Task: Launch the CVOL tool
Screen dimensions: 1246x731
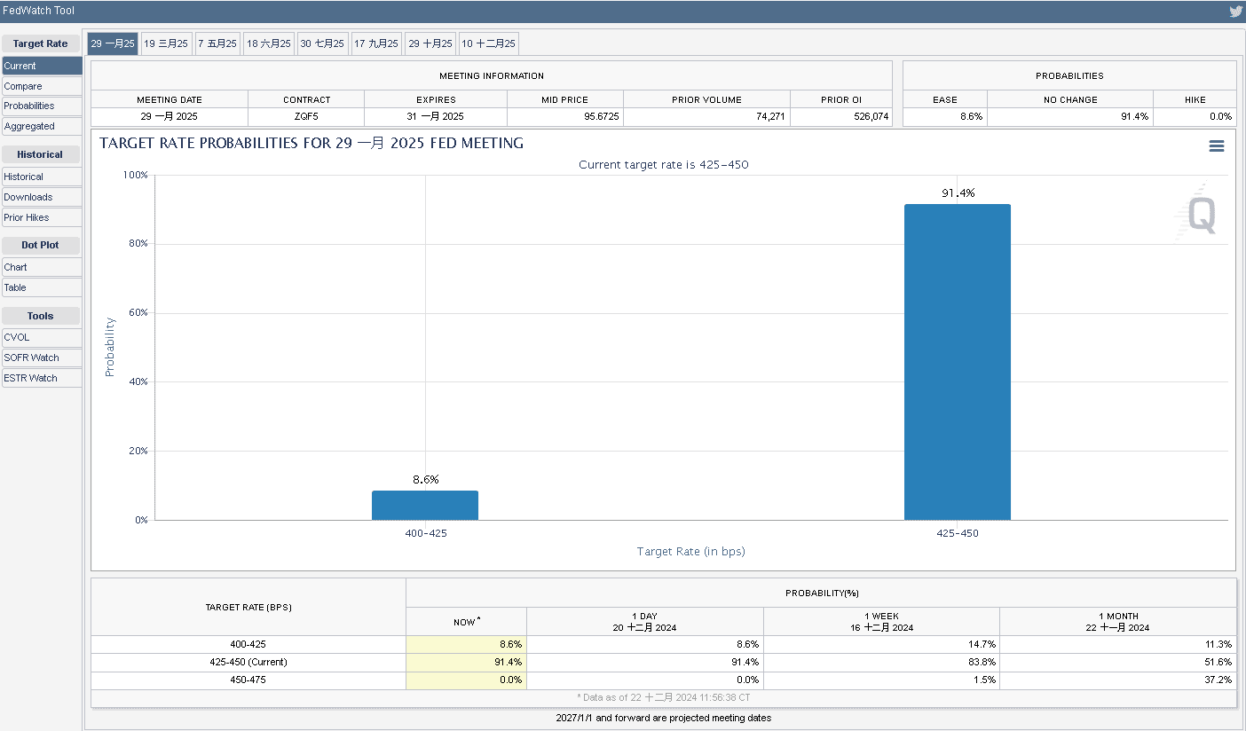Action: (42, 337)
